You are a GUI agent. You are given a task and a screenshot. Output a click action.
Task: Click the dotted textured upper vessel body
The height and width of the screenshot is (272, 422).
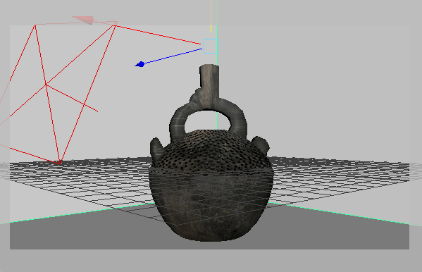point(211,151)
